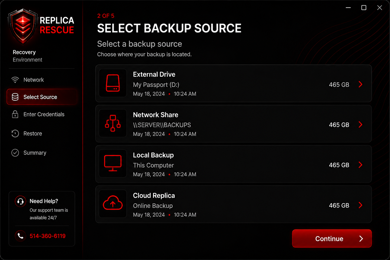The width and height of the screenshot is (390, 260).
Task: Click the Need Help? heading
Action: pos(44,201)
